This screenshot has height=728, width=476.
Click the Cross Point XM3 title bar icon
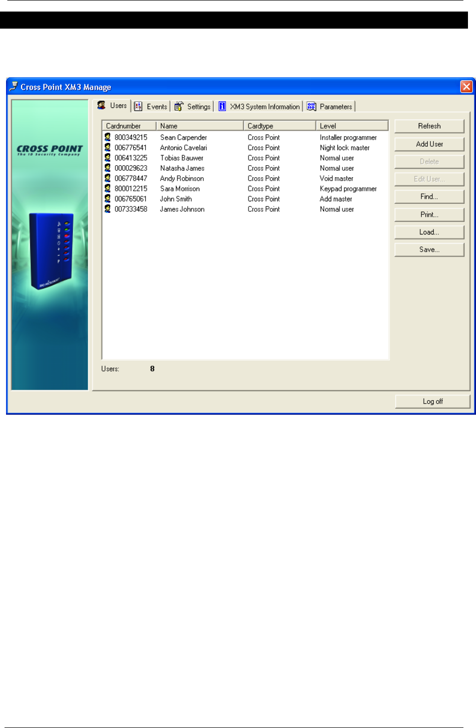coord(14,86)
